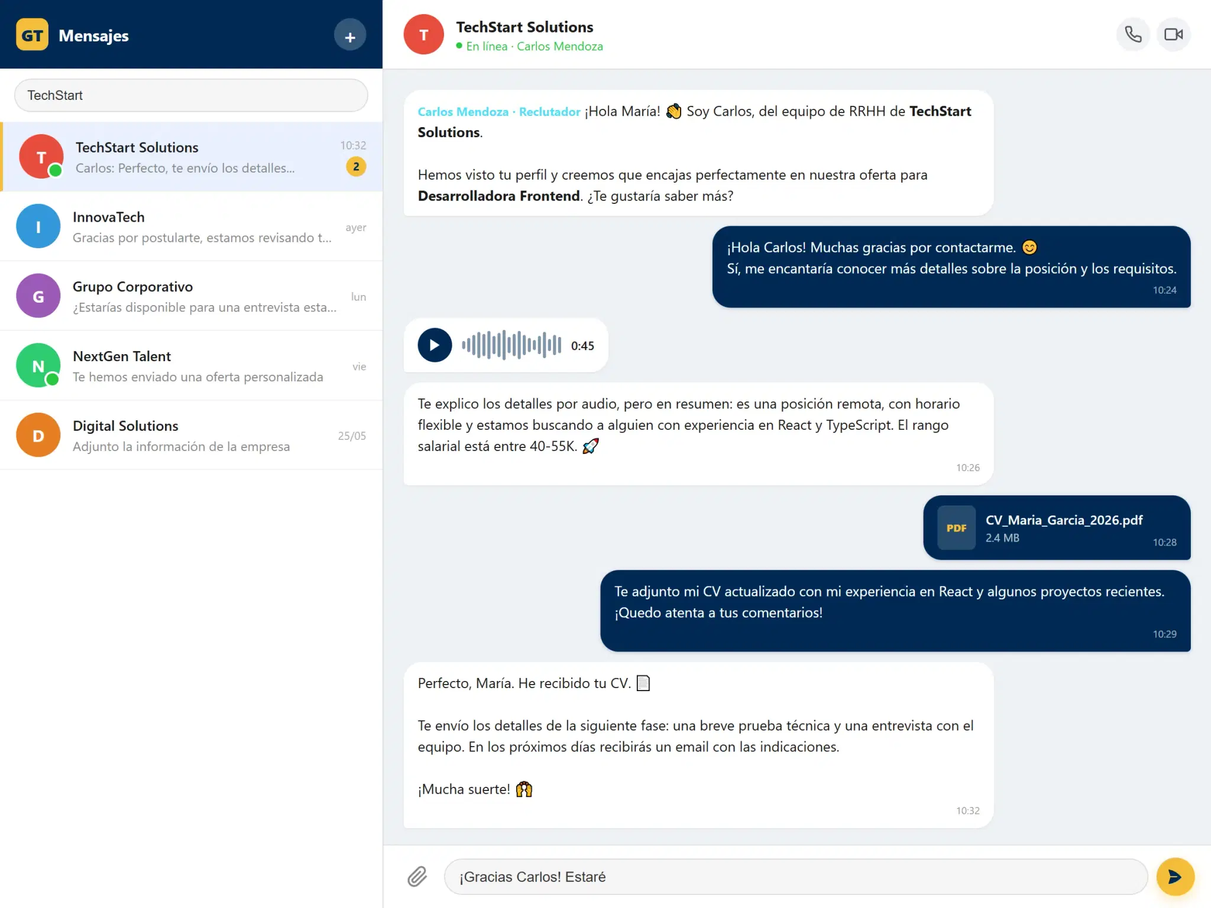
Task: Click the message input field
Action: tap(796, 877)
